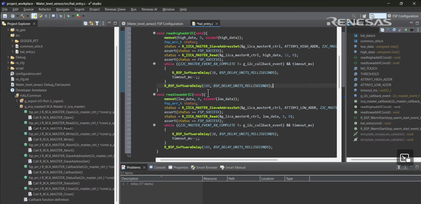Image resolution: width=421 pixels, height=204 pixels.
Task: Click the Save toolbar icon
Action: (5, 16)
